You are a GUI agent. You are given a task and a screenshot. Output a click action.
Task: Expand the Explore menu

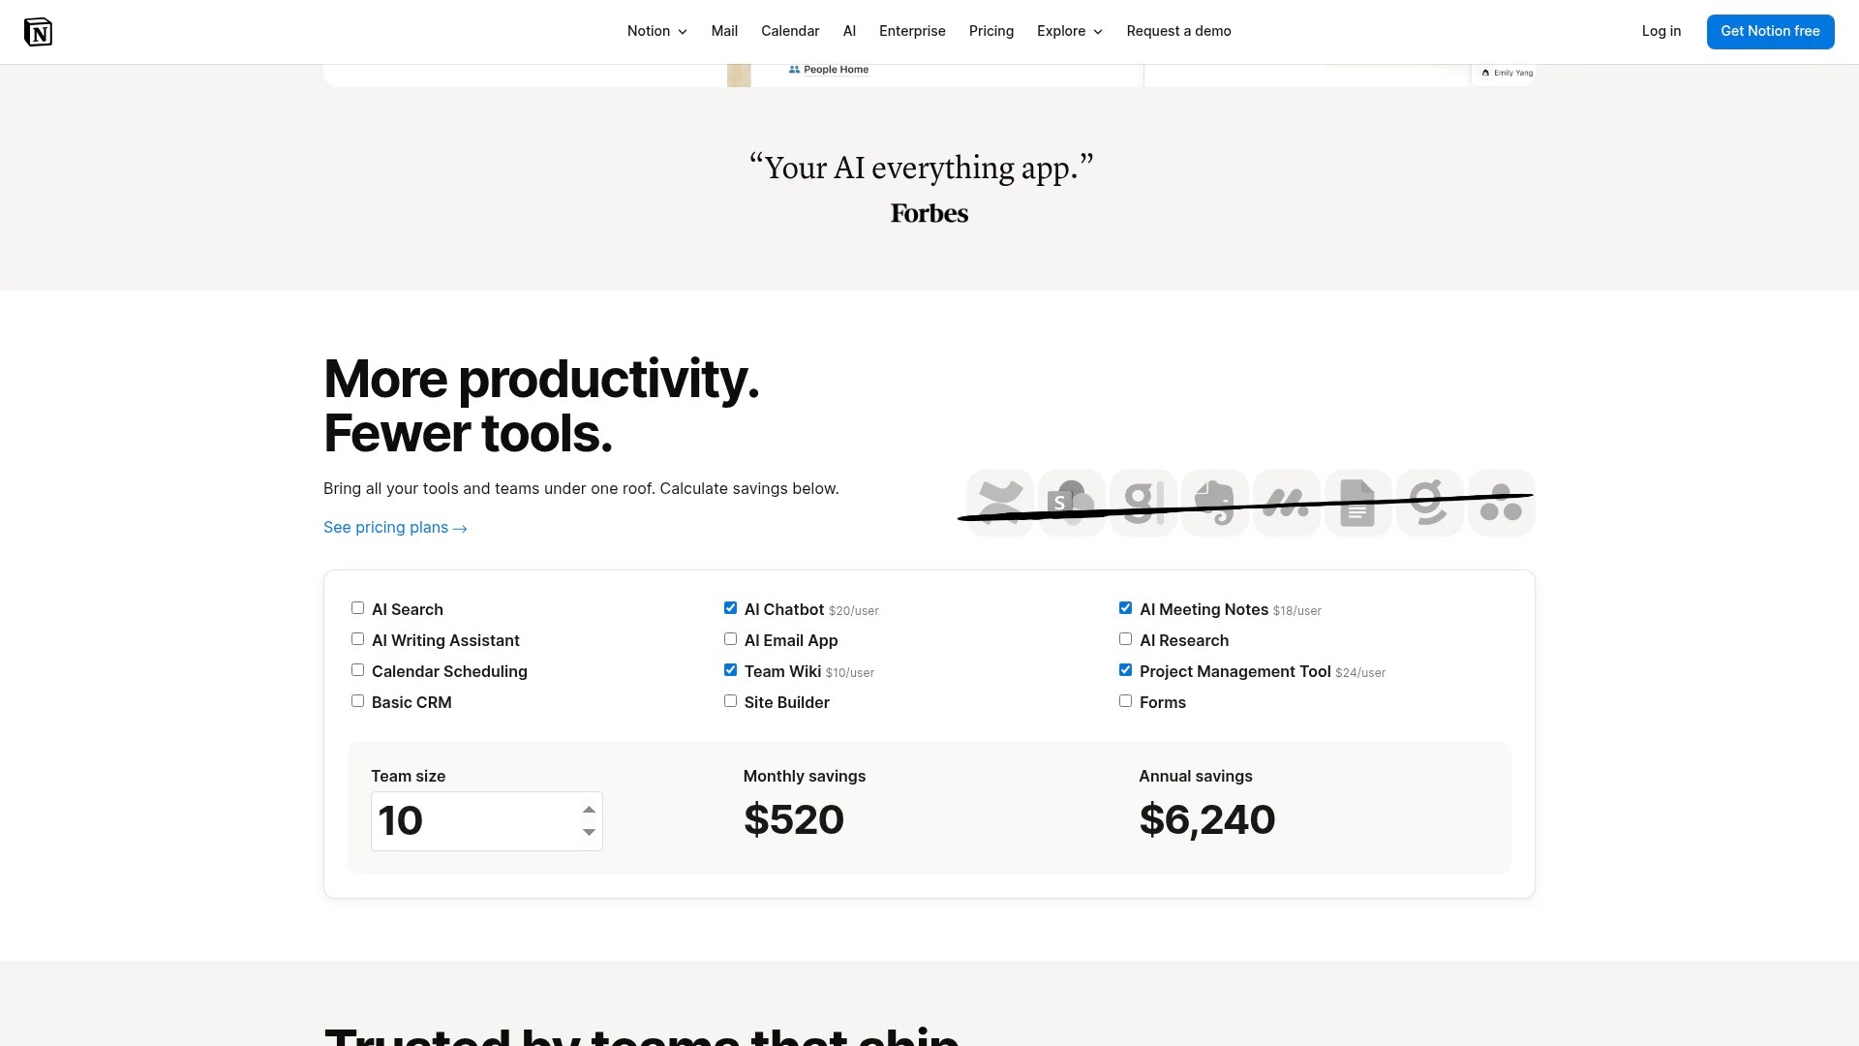pyautogui.click(x=1069, y=31)
